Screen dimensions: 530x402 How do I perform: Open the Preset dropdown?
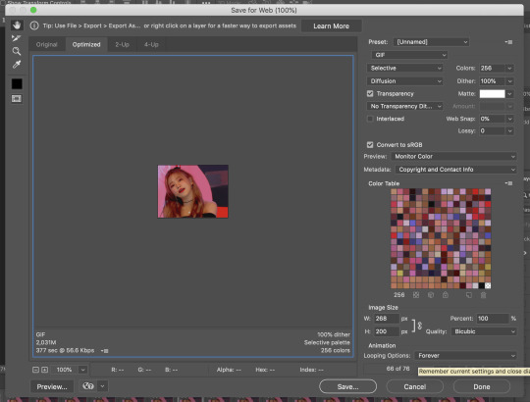431,42
